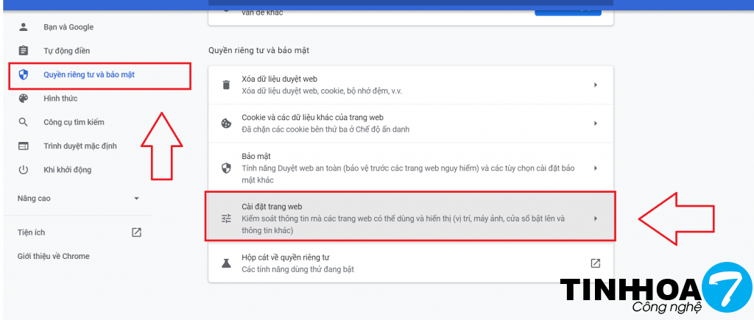Open the arrow at right of Bảo mật row
Image resolution: width=754 pixels, height=320 pixels.
pyautogui.click(x=595, y=168)
